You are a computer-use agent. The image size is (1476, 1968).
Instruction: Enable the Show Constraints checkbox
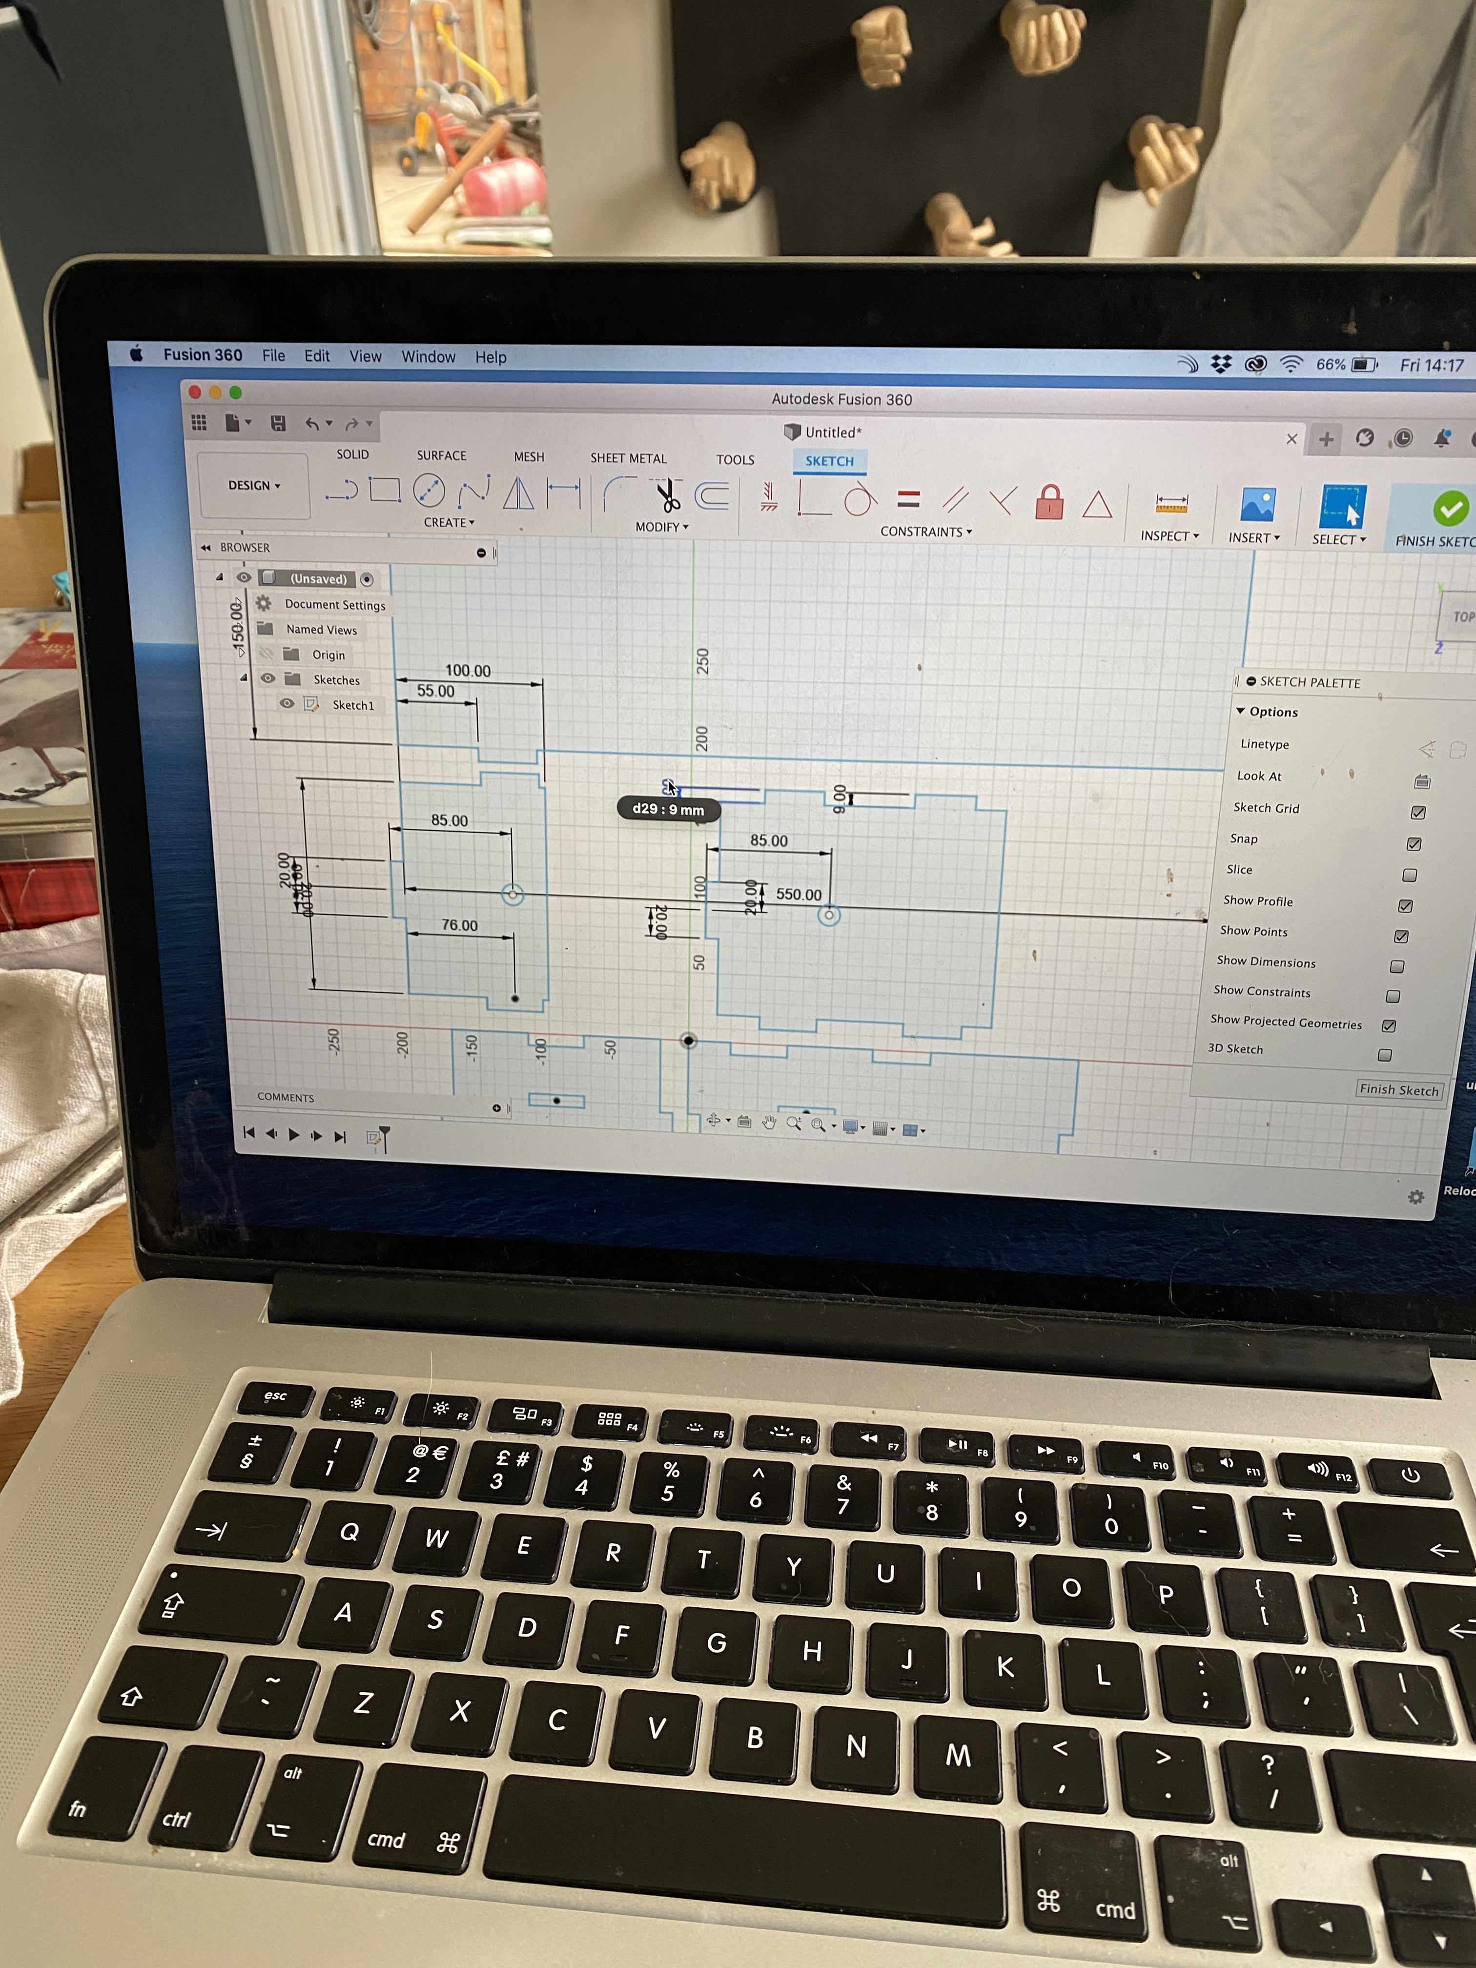[1393, 997]
